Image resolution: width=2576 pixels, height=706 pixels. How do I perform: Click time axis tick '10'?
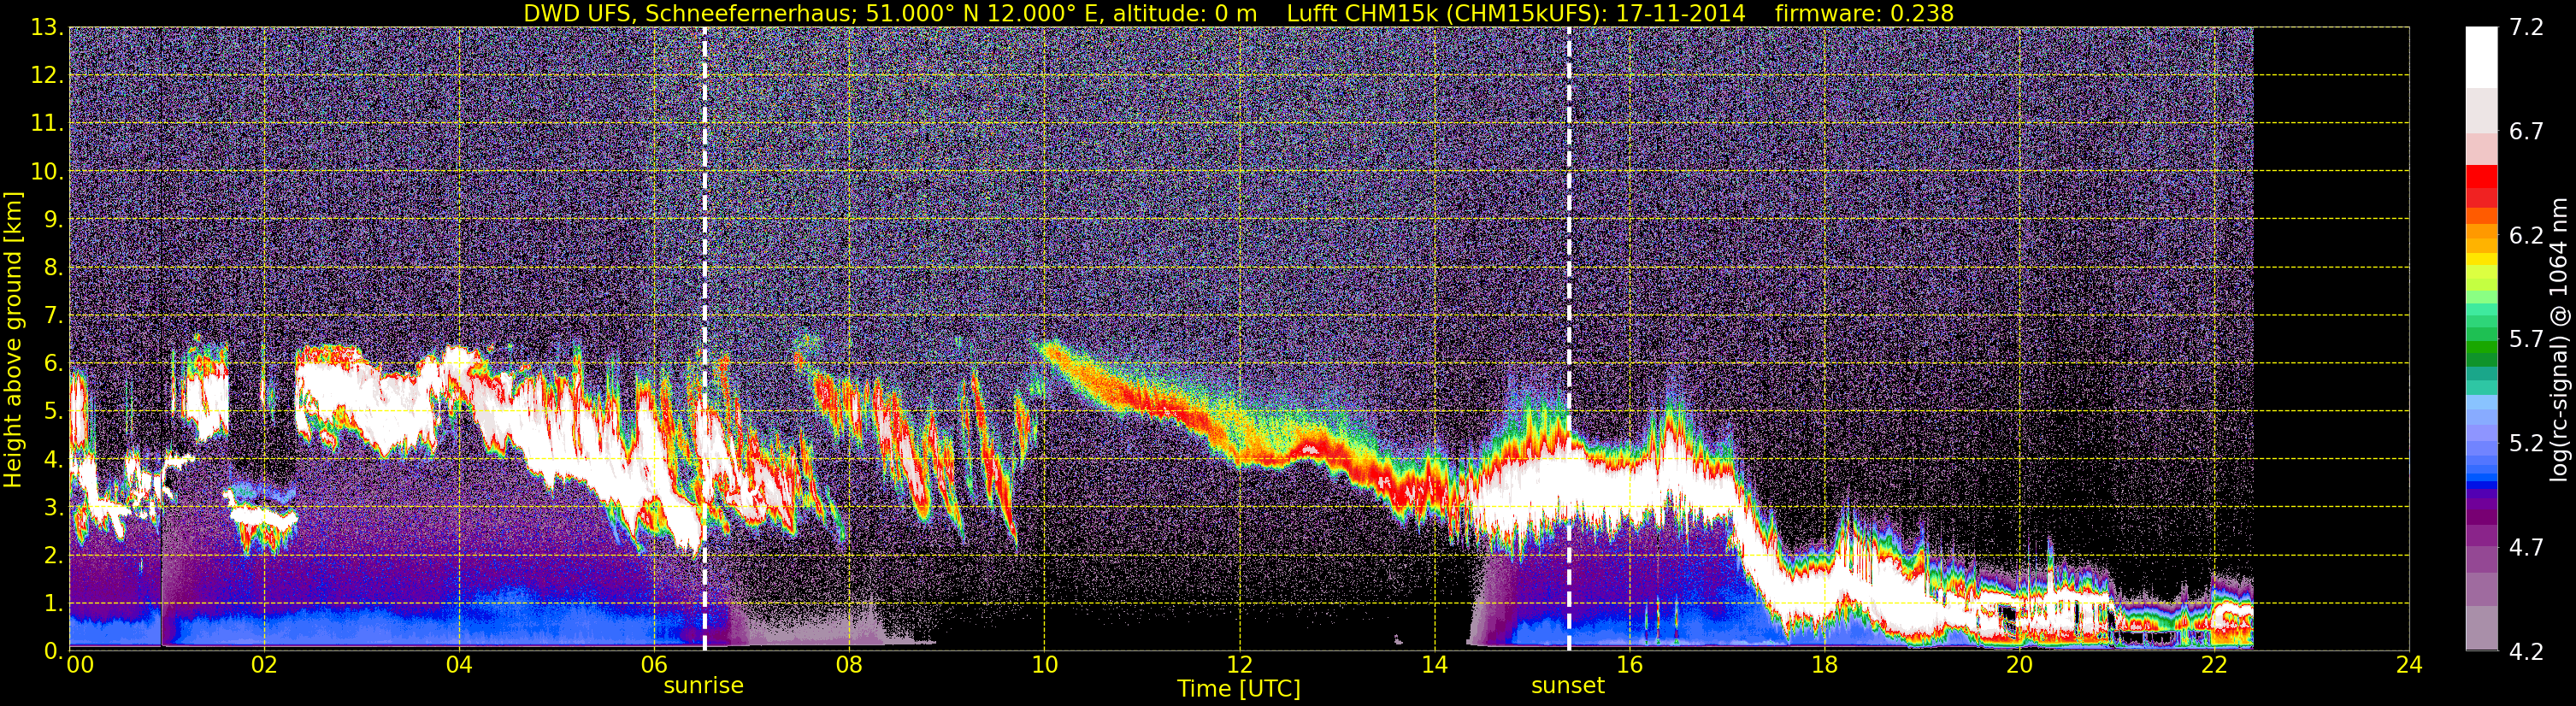(1044, 666)
